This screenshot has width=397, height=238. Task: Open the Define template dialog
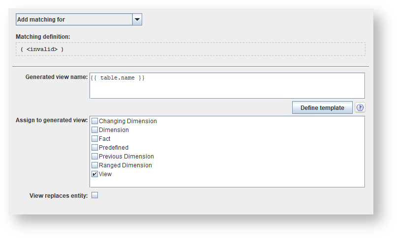[322, 108]
